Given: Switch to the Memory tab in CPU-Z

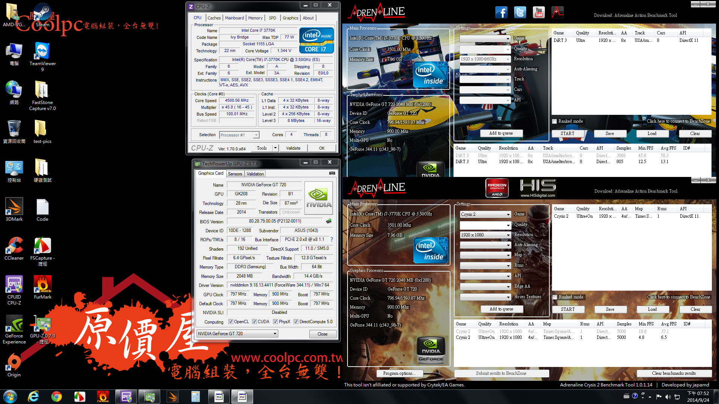Looking at the screenshot, I should click(255, 18).
